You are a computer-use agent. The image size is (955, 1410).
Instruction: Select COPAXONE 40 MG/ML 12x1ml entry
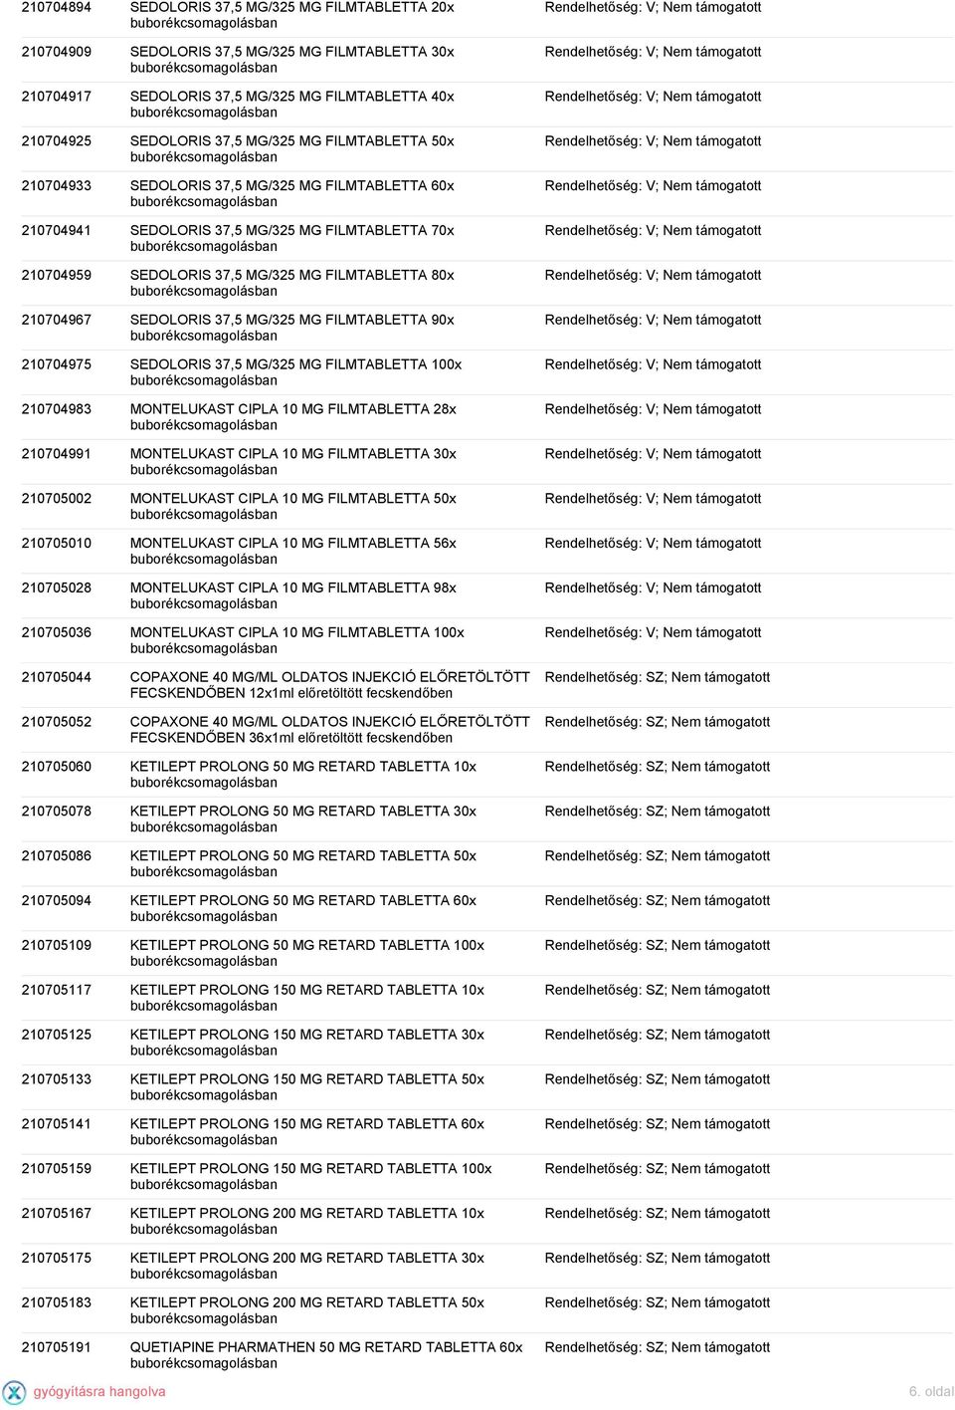[x=330, y=684]
